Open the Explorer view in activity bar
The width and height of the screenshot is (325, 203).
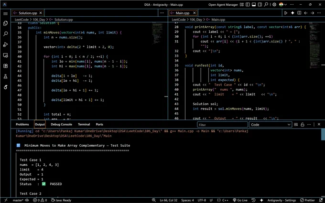6,23
